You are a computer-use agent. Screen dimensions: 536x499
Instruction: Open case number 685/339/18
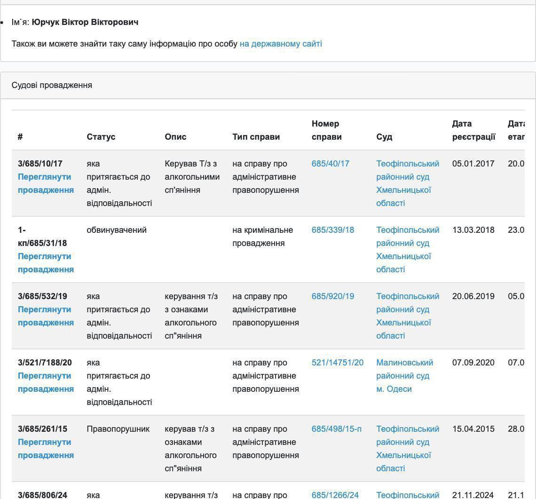[332, 230]
